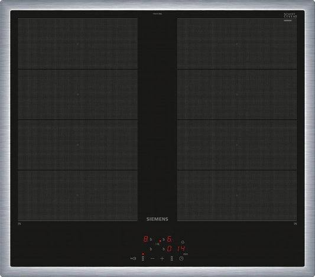Tap the 'min' label under the timer
Viewport: 315px width, 277px height.
(186, 254)
